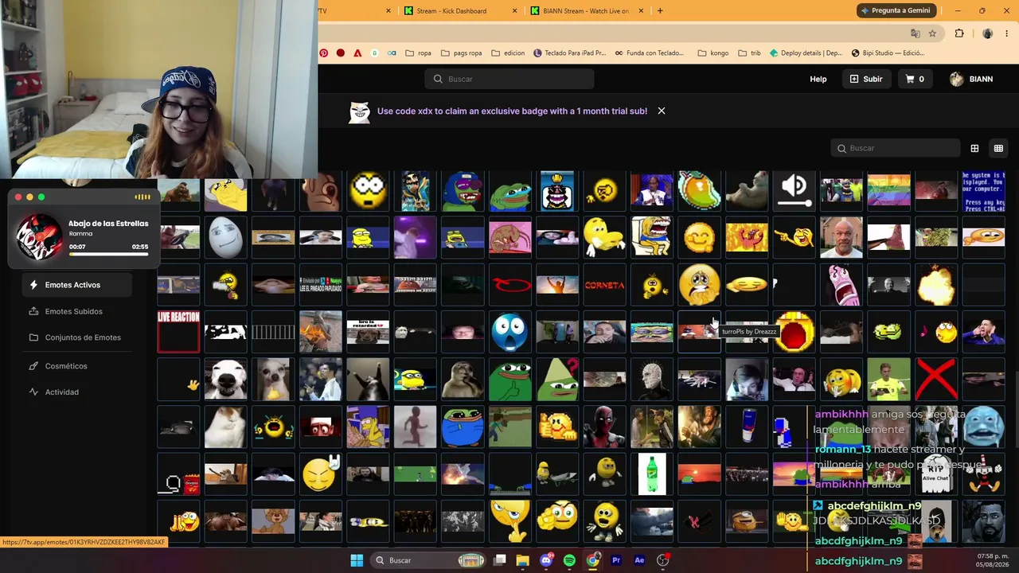1019x573 pixels.
Task: Open the Deploy details bookmark
Action: [x=806, y=53]
